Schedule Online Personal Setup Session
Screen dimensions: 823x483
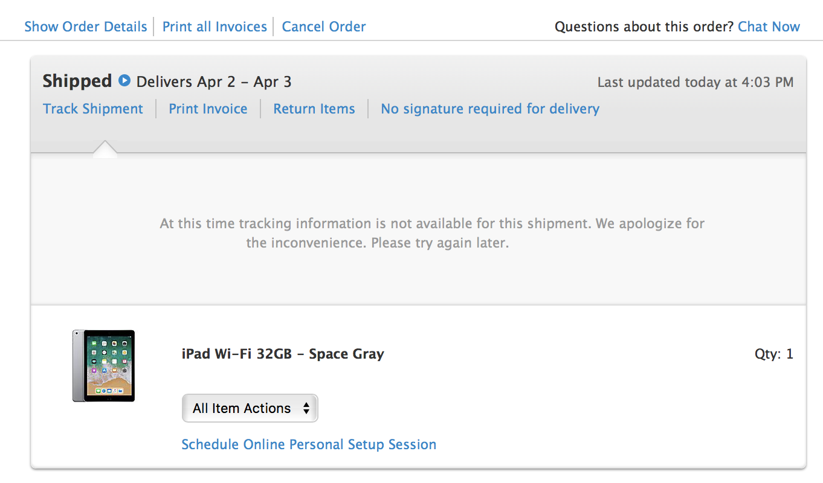309,445
